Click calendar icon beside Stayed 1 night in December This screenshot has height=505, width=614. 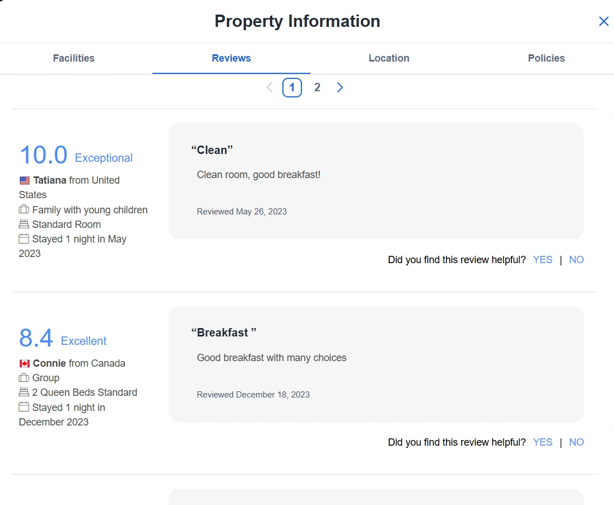[24, 406]
